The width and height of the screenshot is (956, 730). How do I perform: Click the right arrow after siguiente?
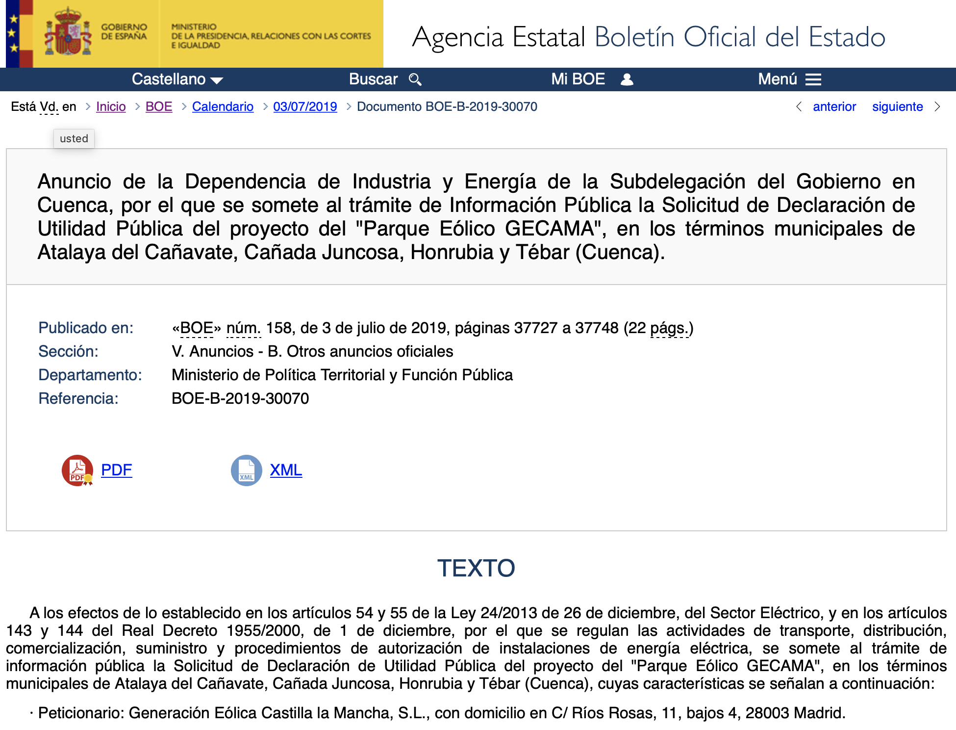click(x=937, y=106)
